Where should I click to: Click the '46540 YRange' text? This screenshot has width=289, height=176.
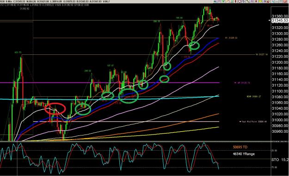point(244,154)
